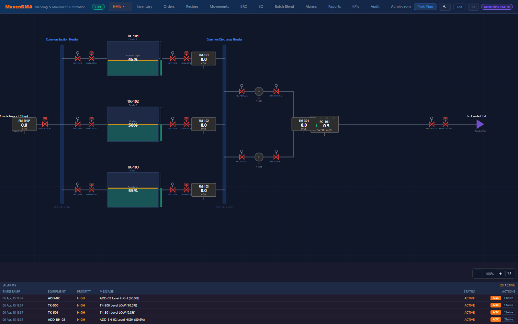Toggle Edit mode
518x324 pixels.
459,7
